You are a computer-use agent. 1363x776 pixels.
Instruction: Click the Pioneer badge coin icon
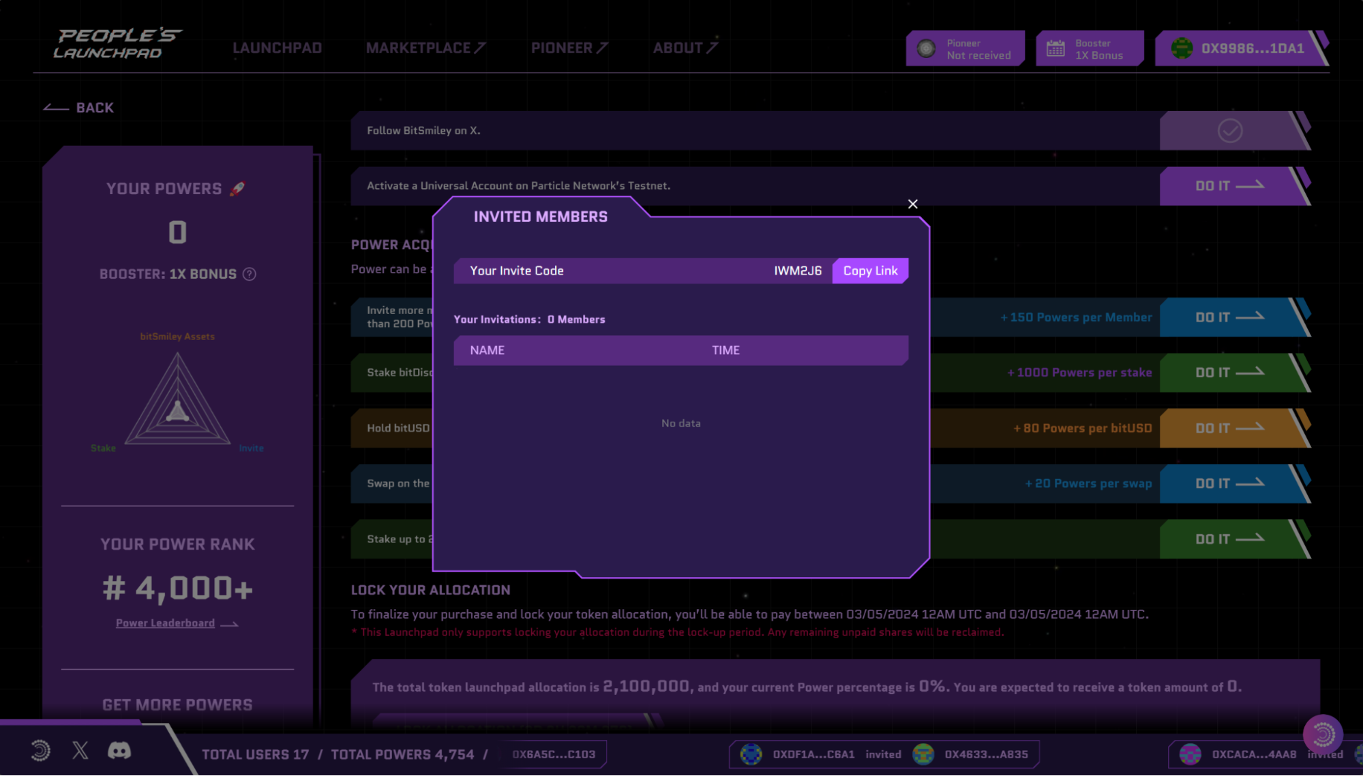(x=926, y=48)
